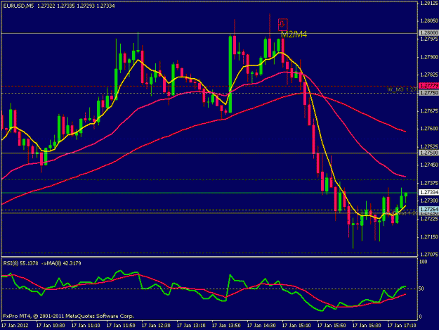Click the red down-arrow sell signal marker
This screenshot has width=439, height=330.
(282, 25)
